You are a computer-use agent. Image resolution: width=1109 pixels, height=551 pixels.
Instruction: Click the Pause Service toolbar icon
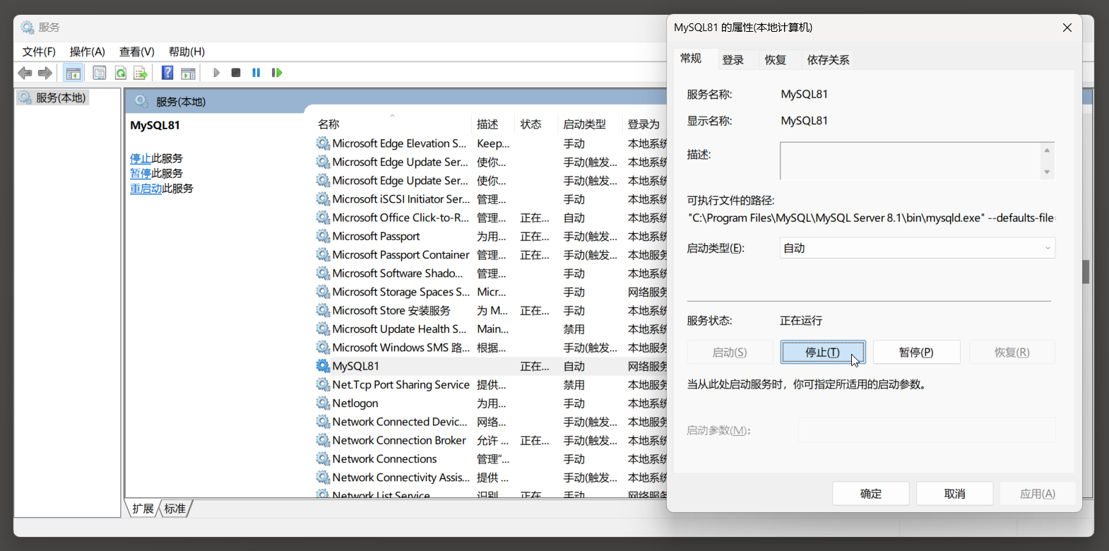click(256, 73)
